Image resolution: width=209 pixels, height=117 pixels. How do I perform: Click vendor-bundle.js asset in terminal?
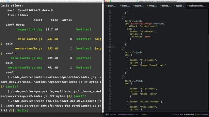tap(28, 48)
